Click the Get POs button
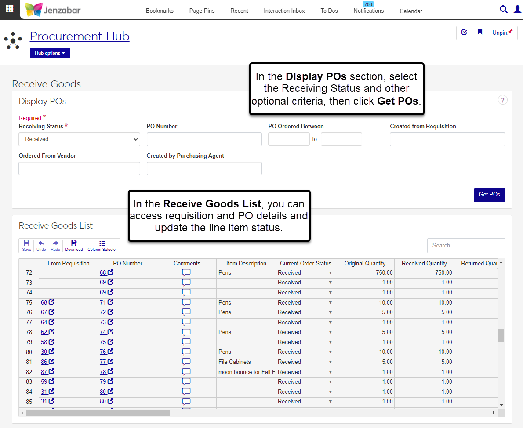This screenshot has width=523, height=428. tap(489, 195)
